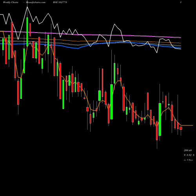Click the 'in 5 Days' label

(188, 160)
